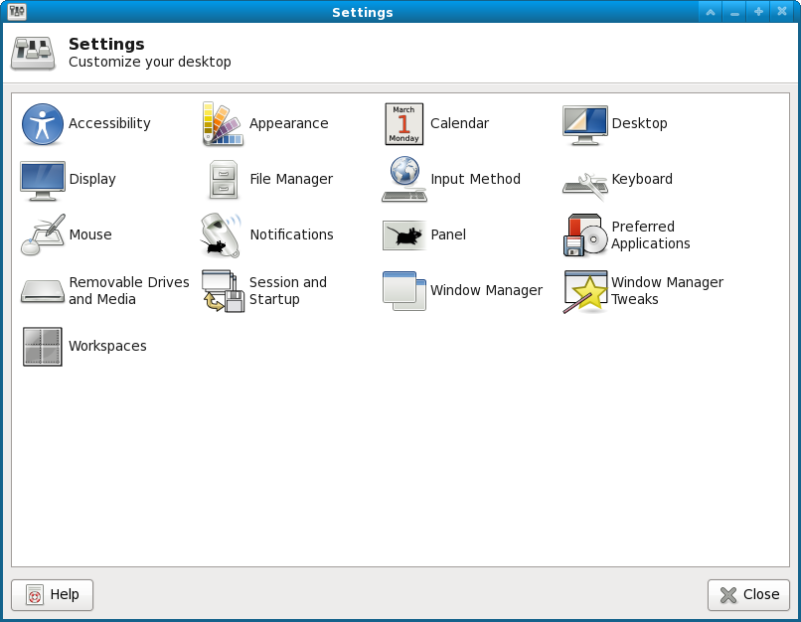Screen dimensions: 801x622
Task: Open the Desktop settings icon
Action: pos(585,125)
